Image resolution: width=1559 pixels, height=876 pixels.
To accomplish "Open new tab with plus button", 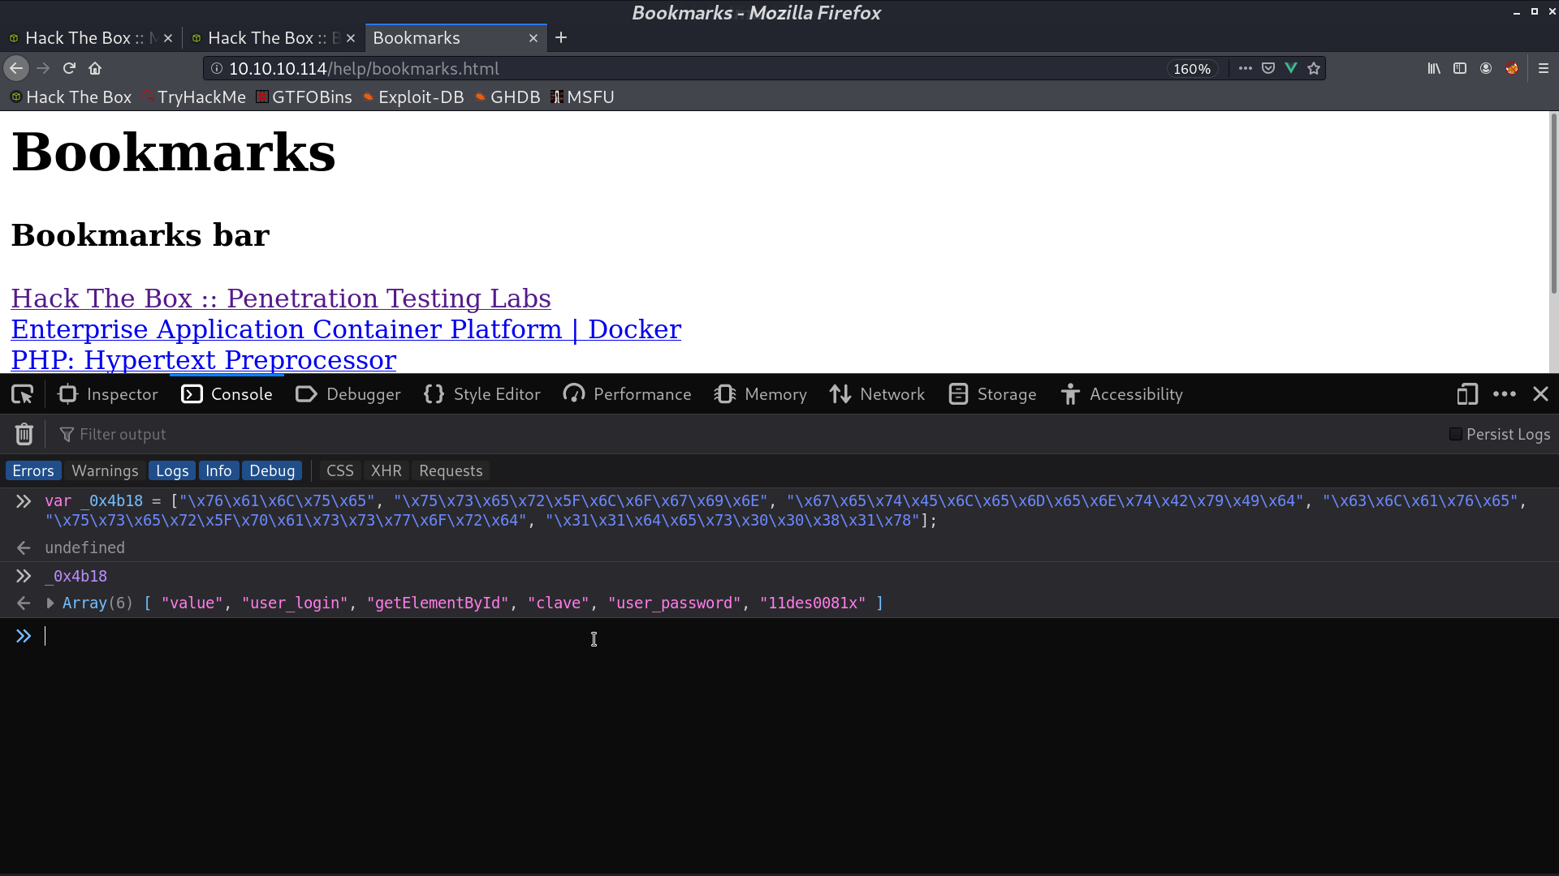I will tap(561, 38).
